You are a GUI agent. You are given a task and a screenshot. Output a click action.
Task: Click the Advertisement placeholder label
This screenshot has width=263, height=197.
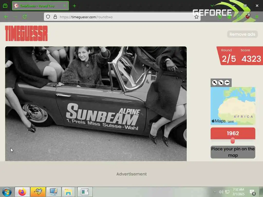(131, 174)
